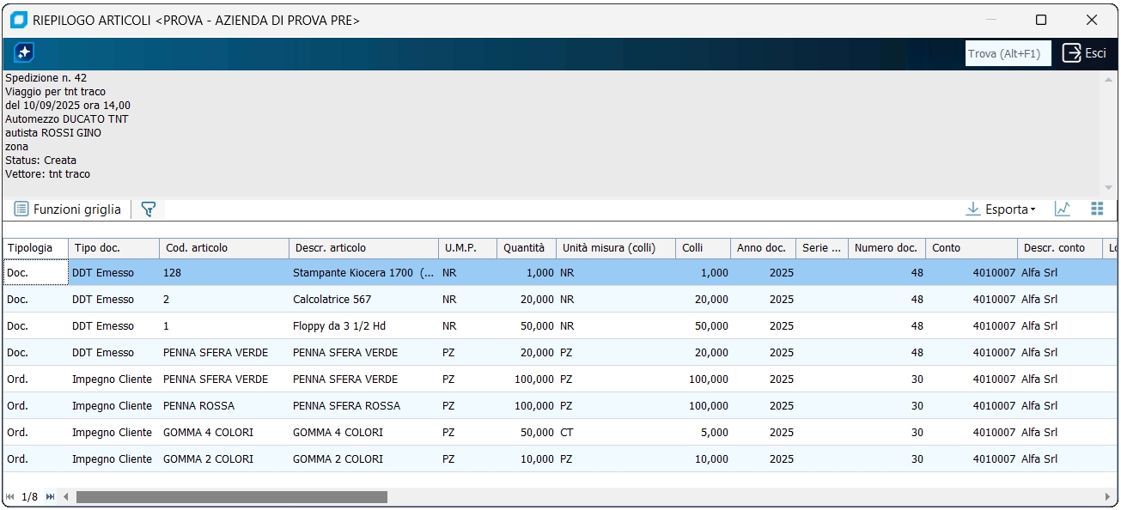This screenshot has height=510, width=1121.
Task: Click the U.M.P. column header
Action: click(468, 248)
